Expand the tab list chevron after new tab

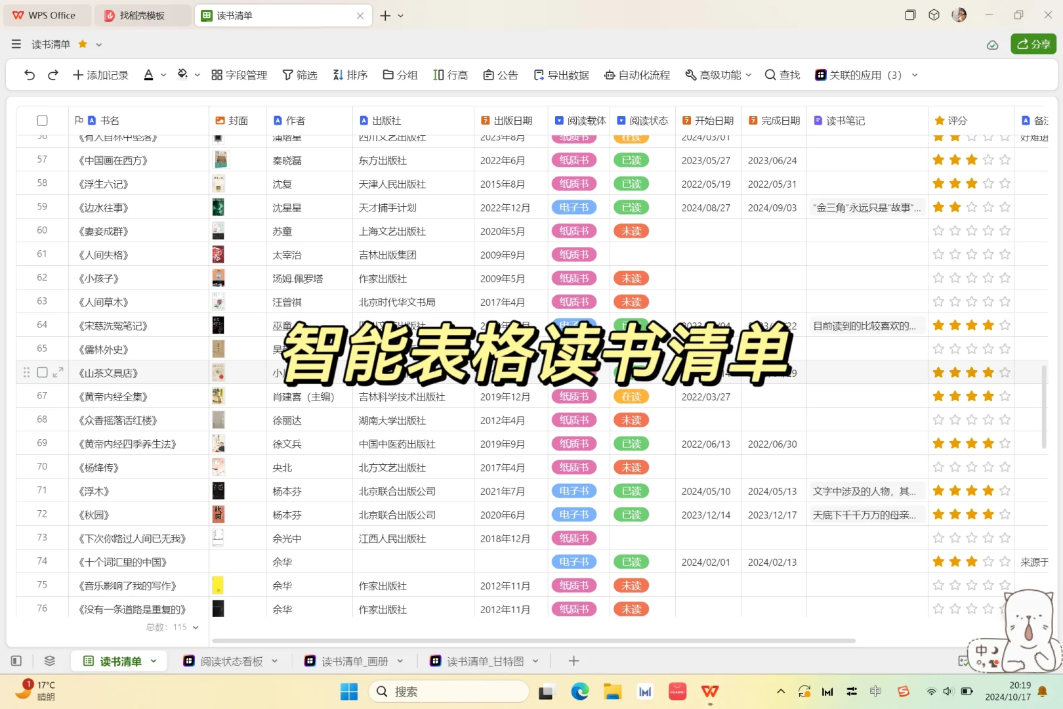[x=401, y=16]
